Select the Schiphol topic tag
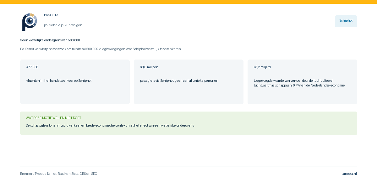Screen dimensions: 377x188 point(346,21)
